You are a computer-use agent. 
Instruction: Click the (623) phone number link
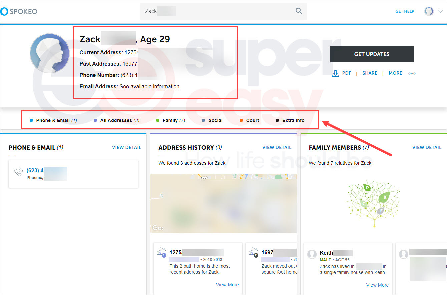35,170
